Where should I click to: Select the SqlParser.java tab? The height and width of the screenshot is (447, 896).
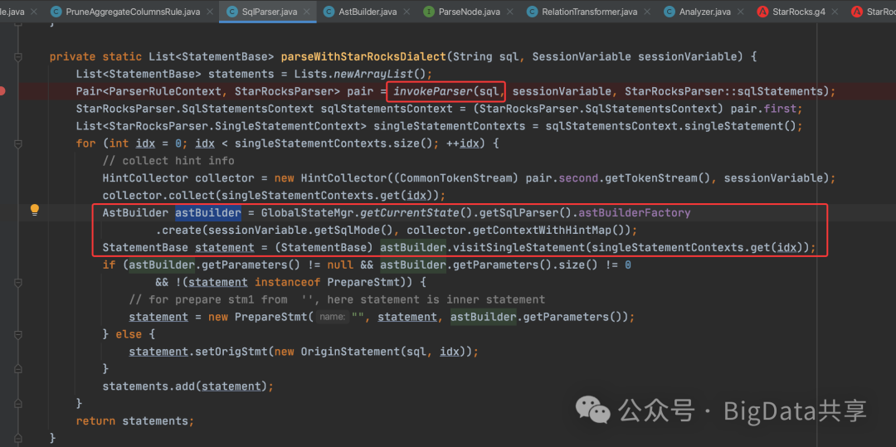coord(268,11)
